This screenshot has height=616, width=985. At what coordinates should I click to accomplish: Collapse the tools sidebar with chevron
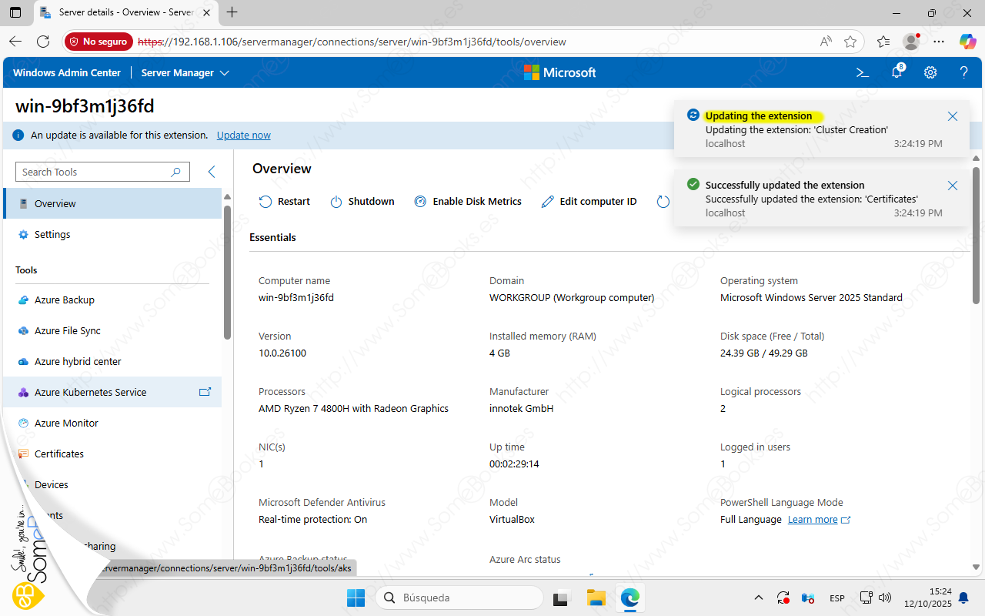[212, 172]
